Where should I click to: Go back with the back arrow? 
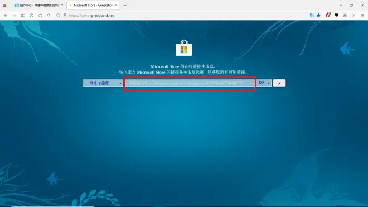coord(6,16)
